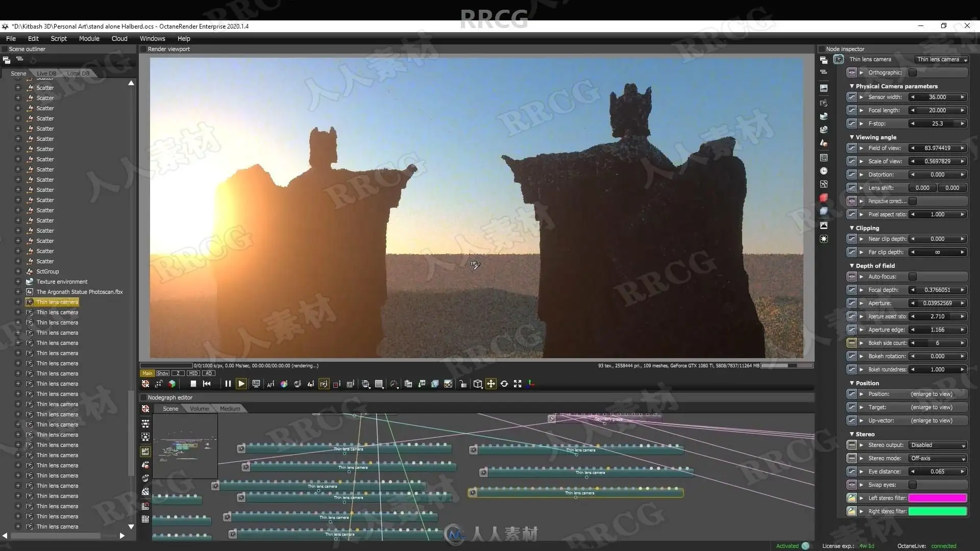Switch to the Live DB tab
The width and height of the screenshot is (980, 551).
(46, 73)
